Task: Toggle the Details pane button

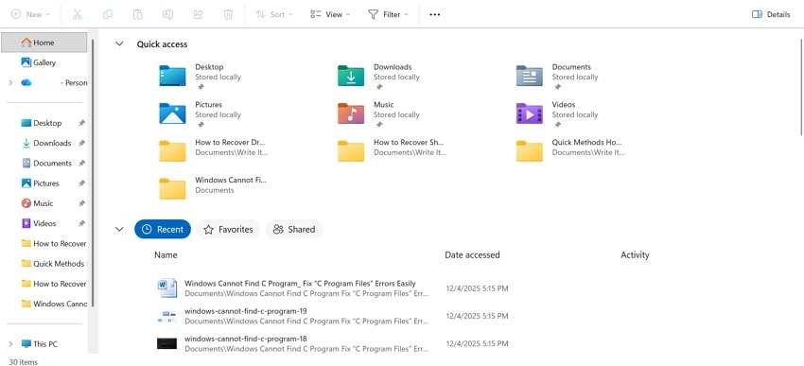Action: [771, 14]
